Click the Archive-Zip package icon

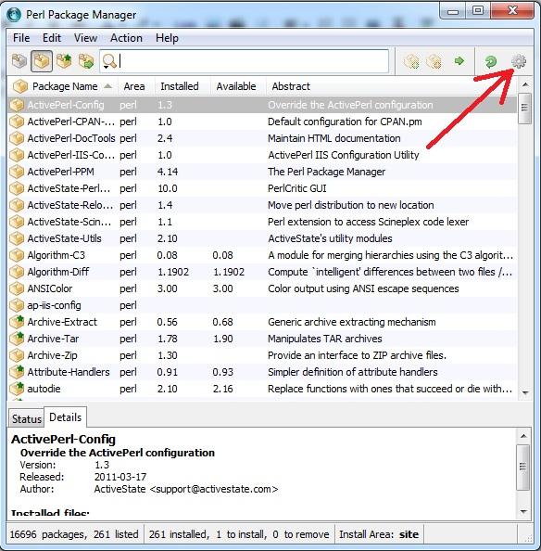17,355
